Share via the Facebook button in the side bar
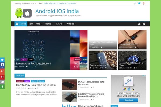The height and width of the screenshot is (107, 161). tap(2, 65)
